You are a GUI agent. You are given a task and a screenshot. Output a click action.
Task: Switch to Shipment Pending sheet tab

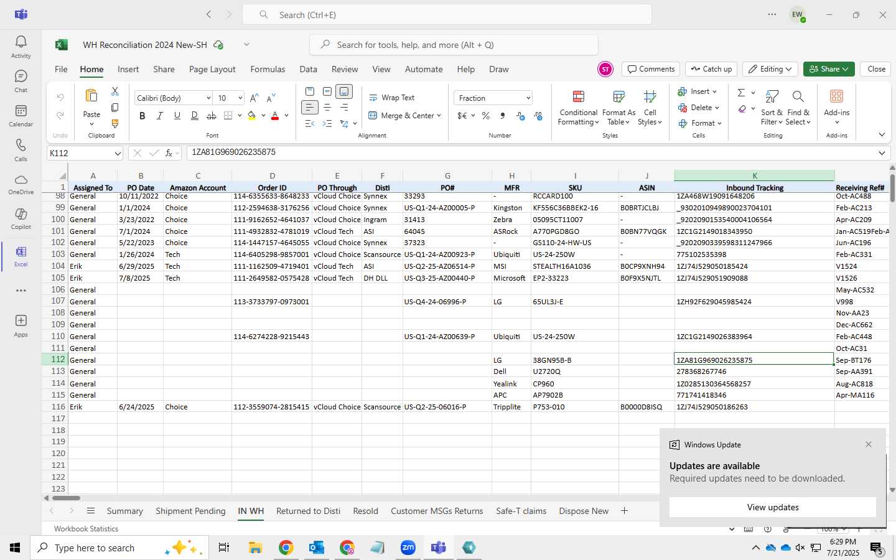click(x=190, y=511)
